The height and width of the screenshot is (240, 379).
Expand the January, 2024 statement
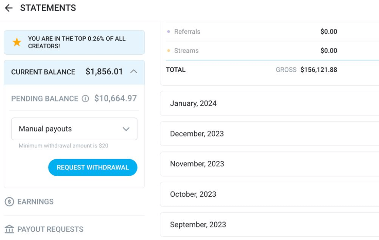pos(270,103)
